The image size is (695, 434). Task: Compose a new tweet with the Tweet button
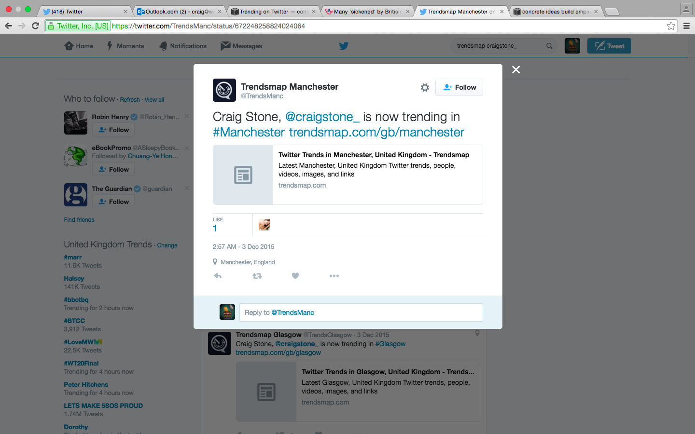(609, 46)
